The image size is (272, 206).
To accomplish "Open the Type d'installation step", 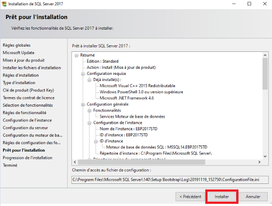I will click(x=19, y=83).
